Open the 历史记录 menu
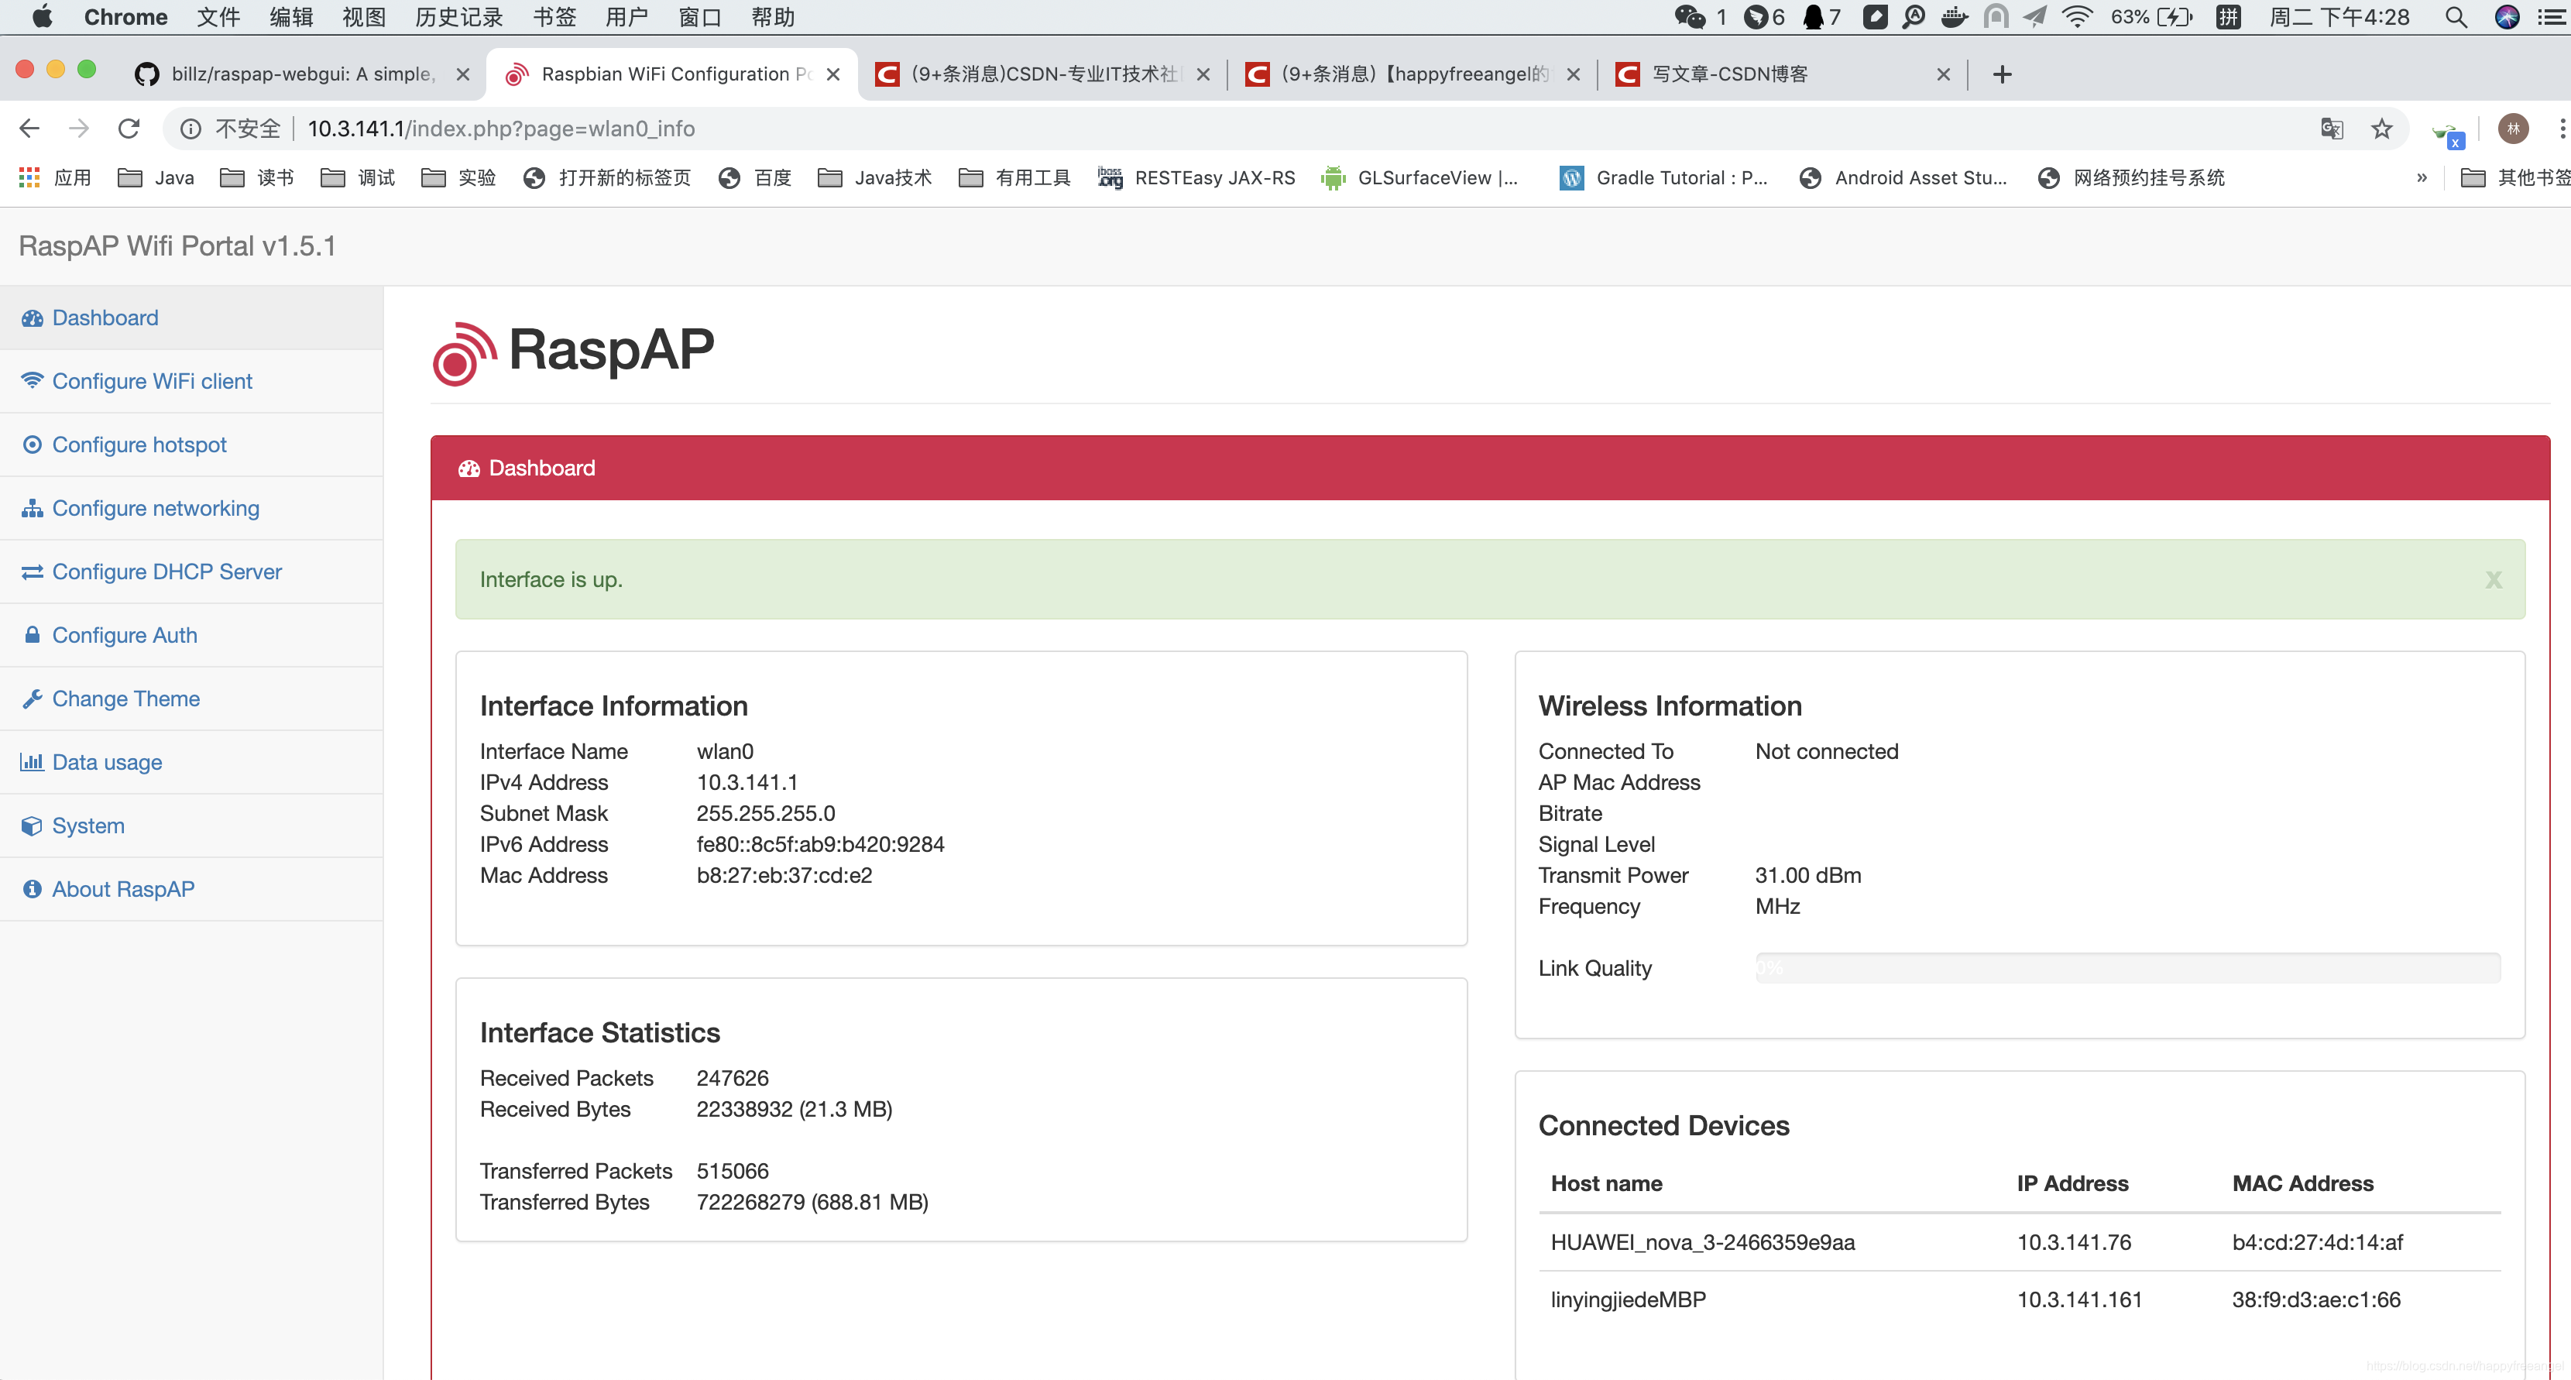Viewport: 2571px width, 1380px height. [459, 17]
